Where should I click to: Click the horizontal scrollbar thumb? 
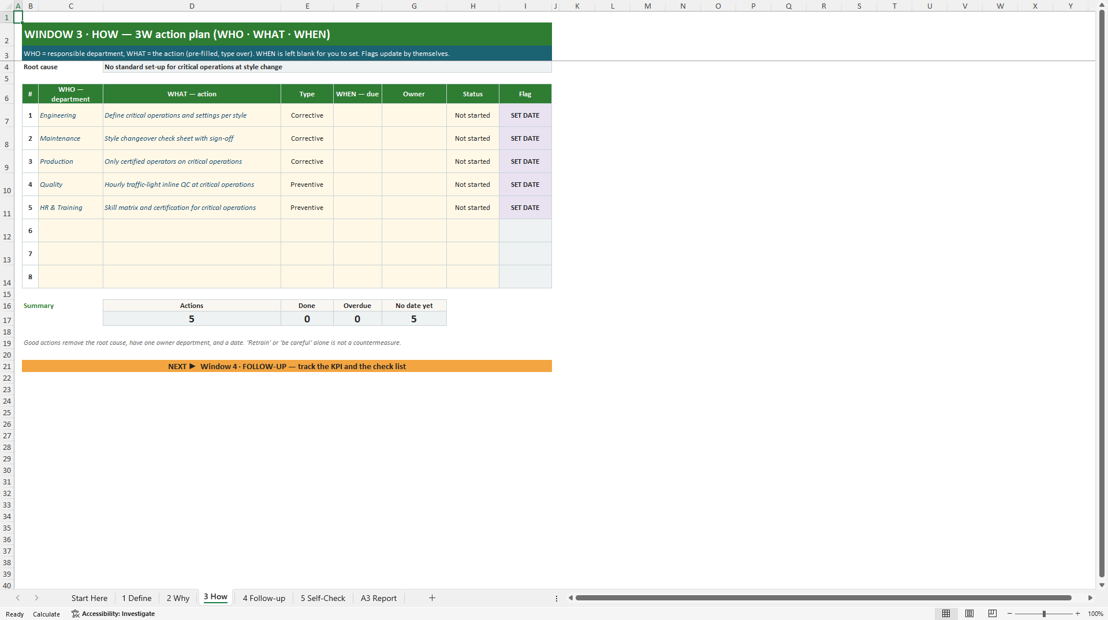click(823, 598)
